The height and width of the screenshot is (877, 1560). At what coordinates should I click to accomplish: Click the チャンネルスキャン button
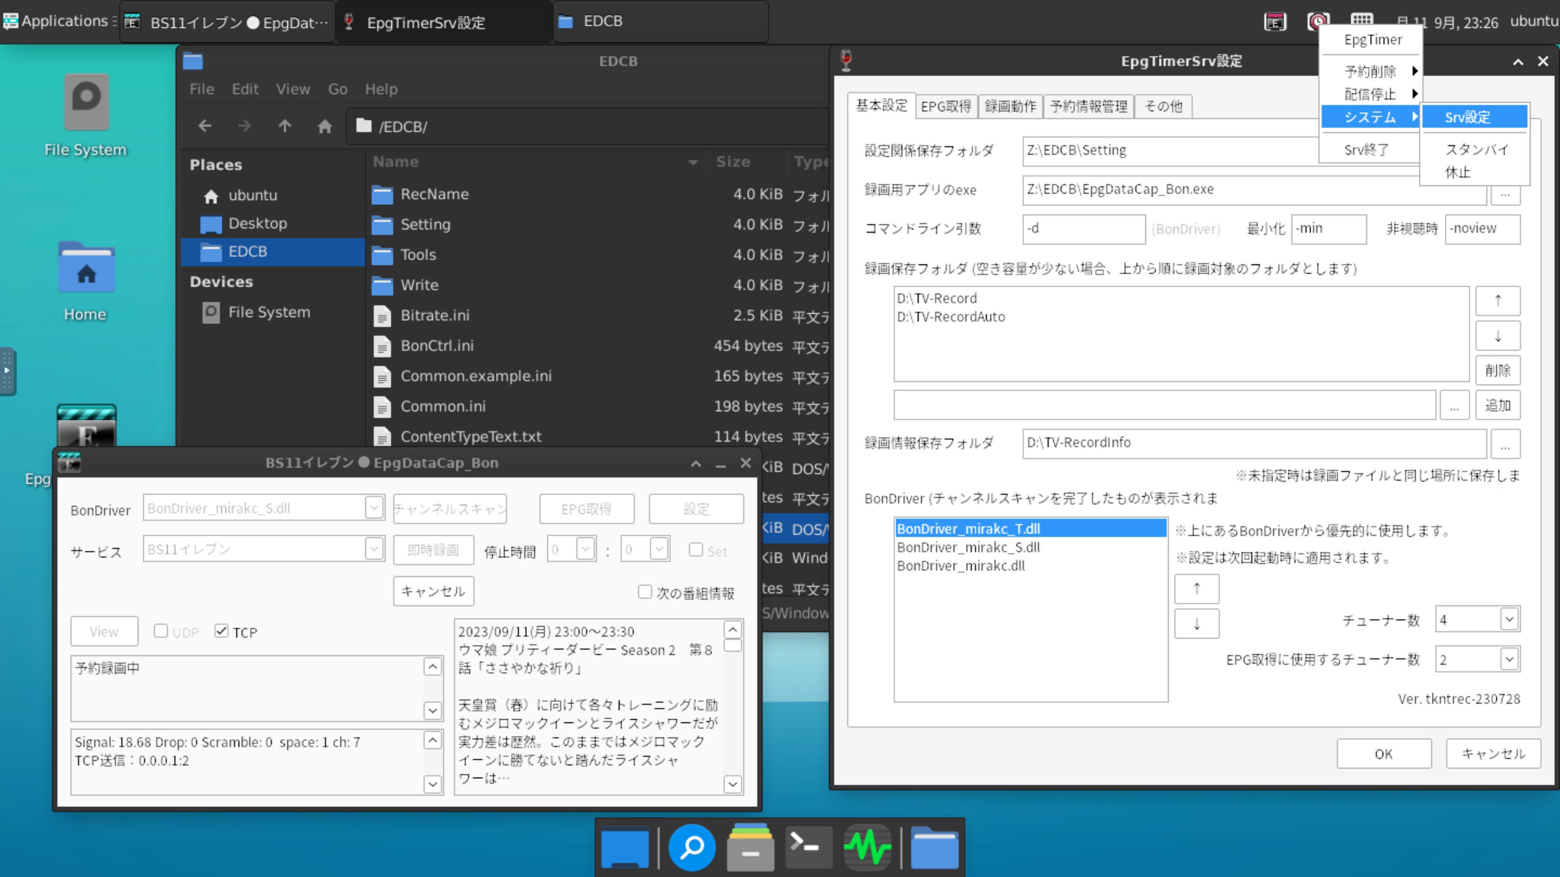tap(449, 509)
